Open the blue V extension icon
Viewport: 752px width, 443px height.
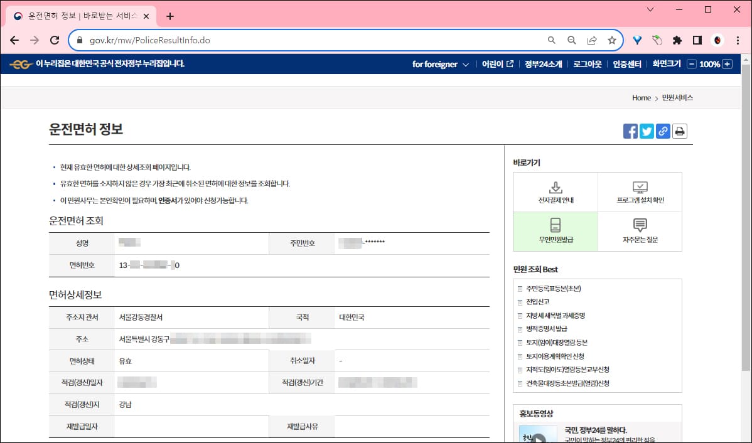point(637,40)
